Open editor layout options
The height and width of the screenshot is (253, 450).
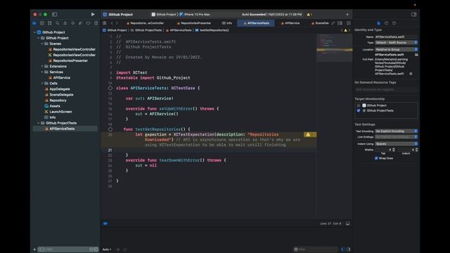[x=340, y=23]
